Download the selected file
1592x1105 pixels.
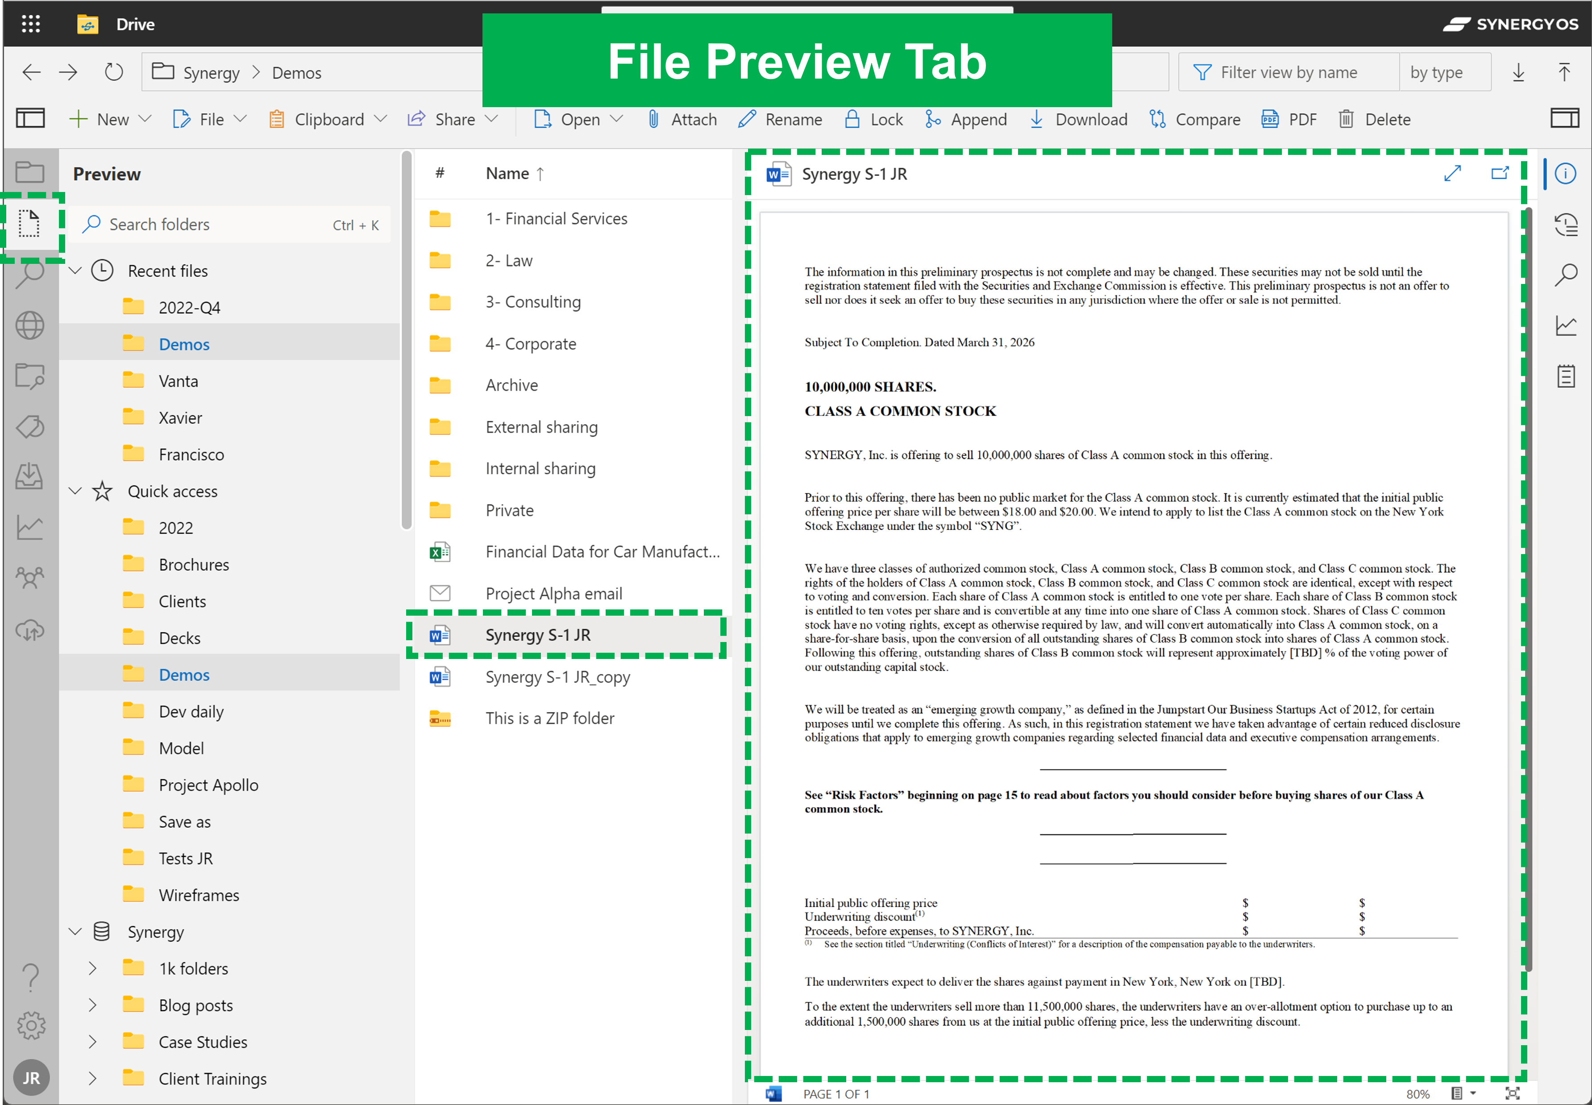point(1078,119)
